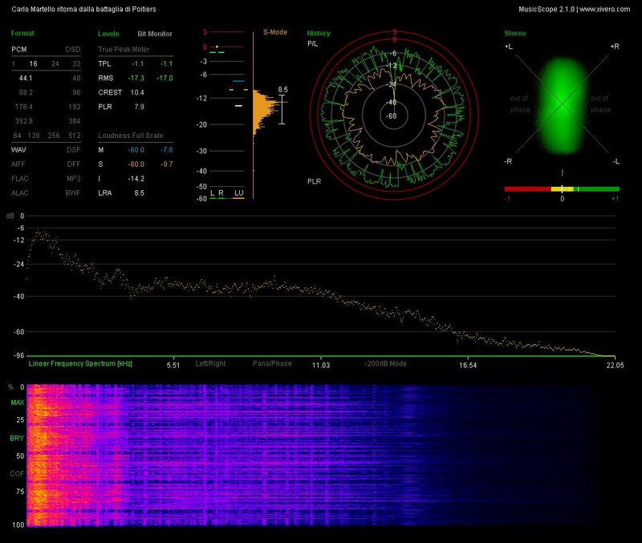
Task: Click the 11.03 frequency axis marker
Action: tap(320, 365)
